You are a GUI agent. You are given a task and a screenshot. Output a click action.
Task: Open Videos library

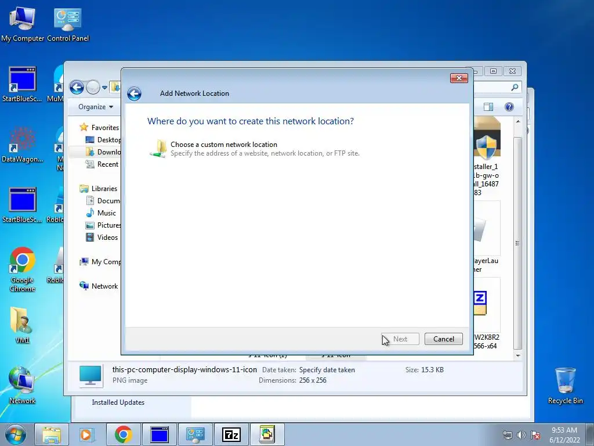[x=102, y=237]
